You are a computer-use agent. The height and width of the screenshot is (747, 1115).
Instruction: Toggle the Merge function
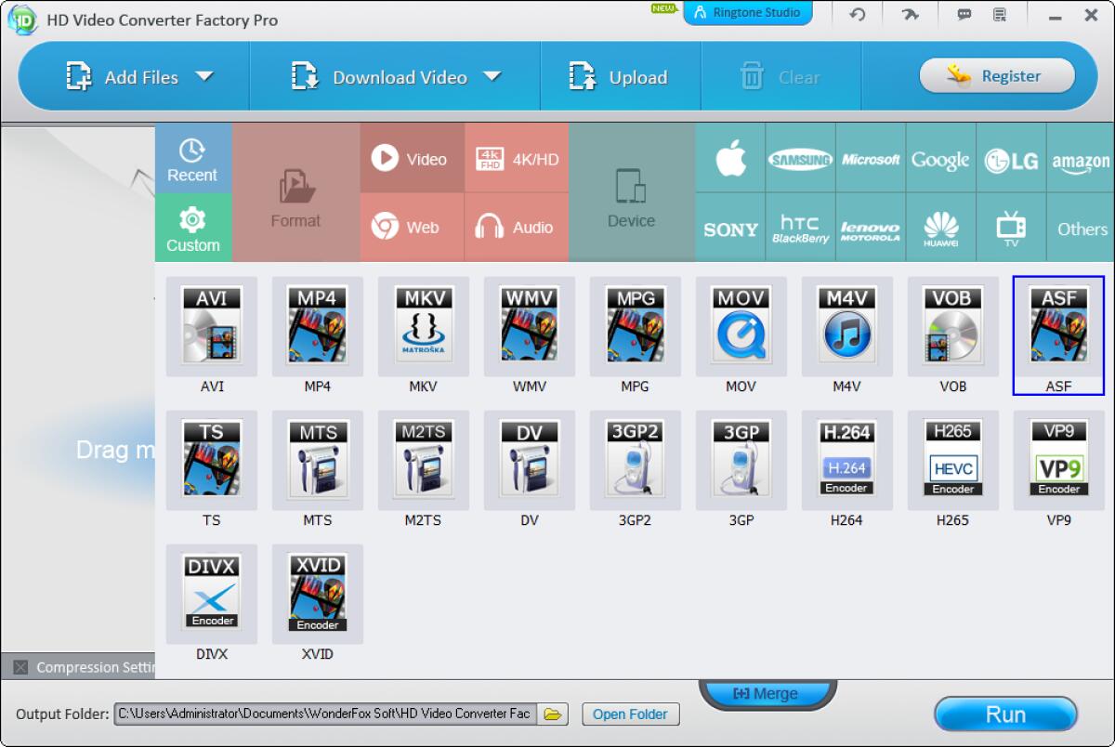768,693
